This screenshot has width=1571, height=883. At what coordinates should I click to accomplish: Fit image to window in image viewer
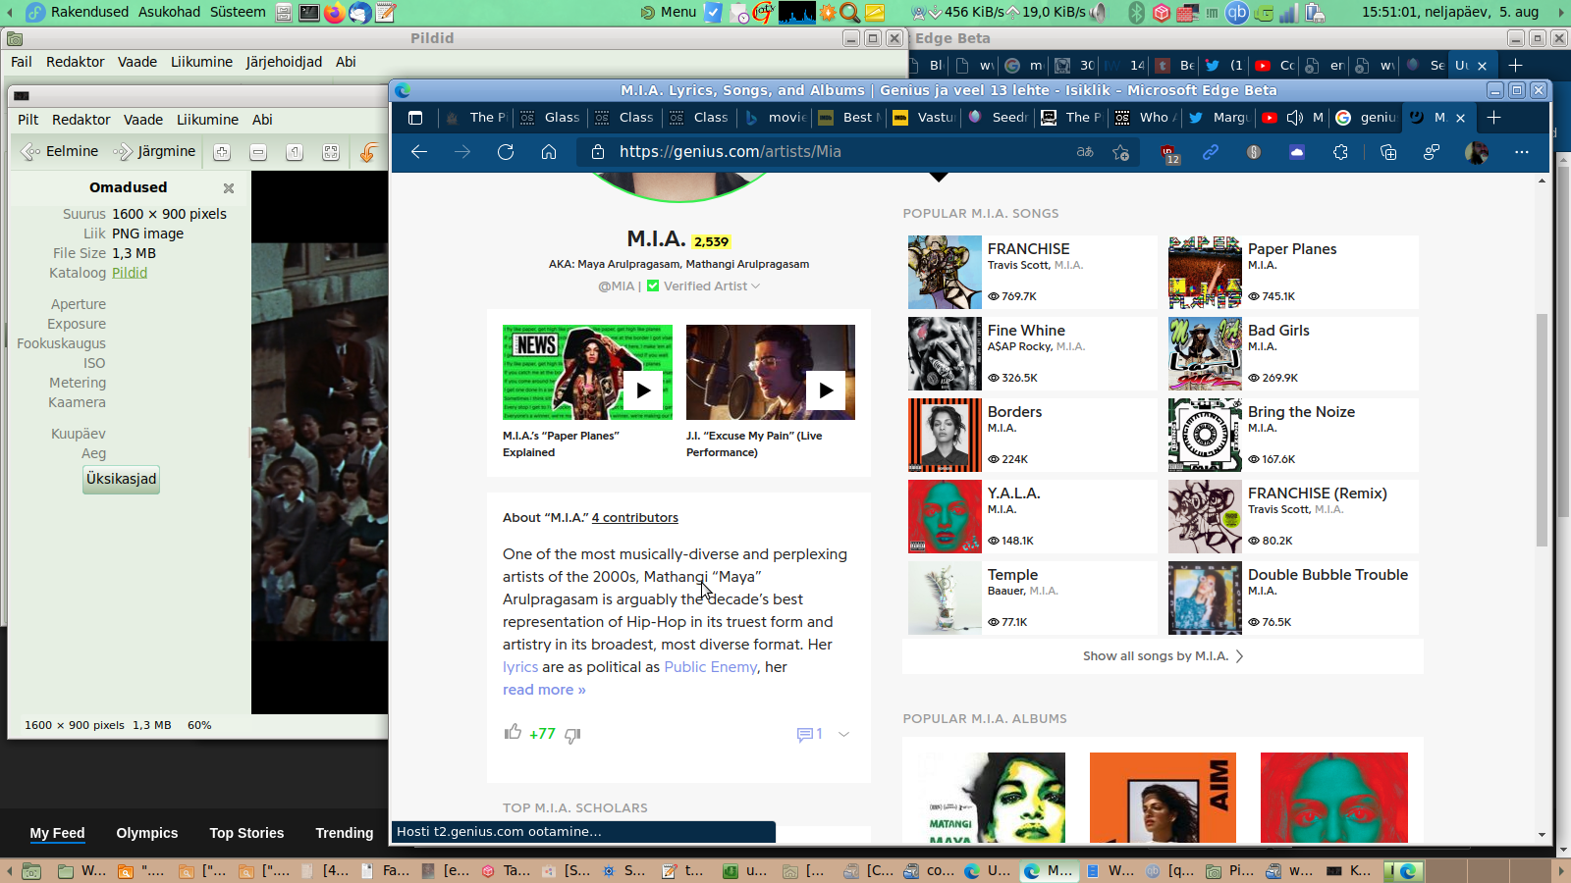coord(331,152)
